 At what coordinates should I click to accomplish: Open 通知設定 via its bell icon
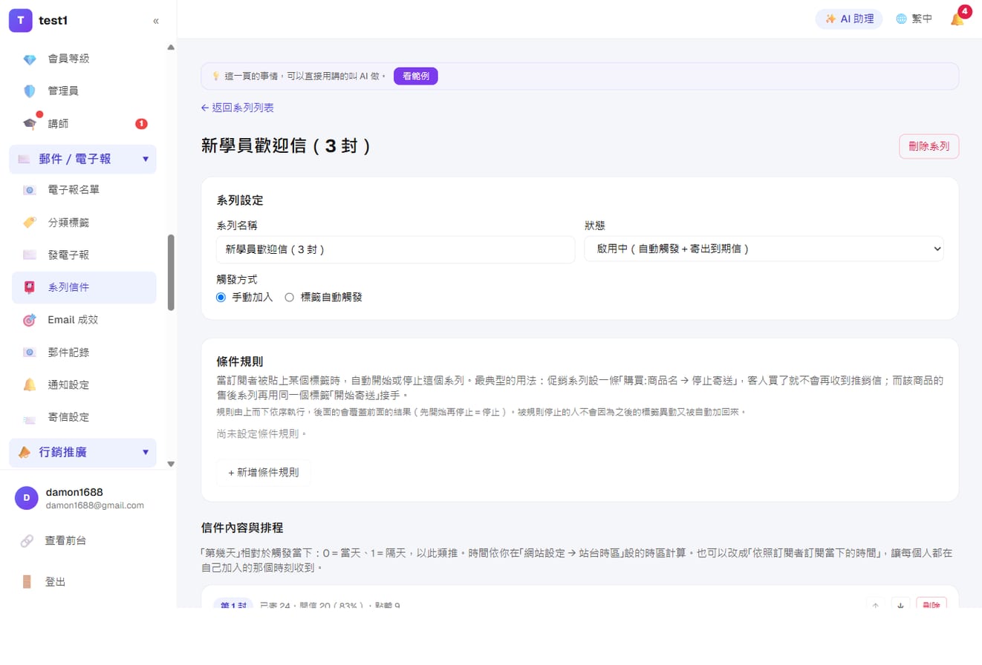[x=30, y=385]
